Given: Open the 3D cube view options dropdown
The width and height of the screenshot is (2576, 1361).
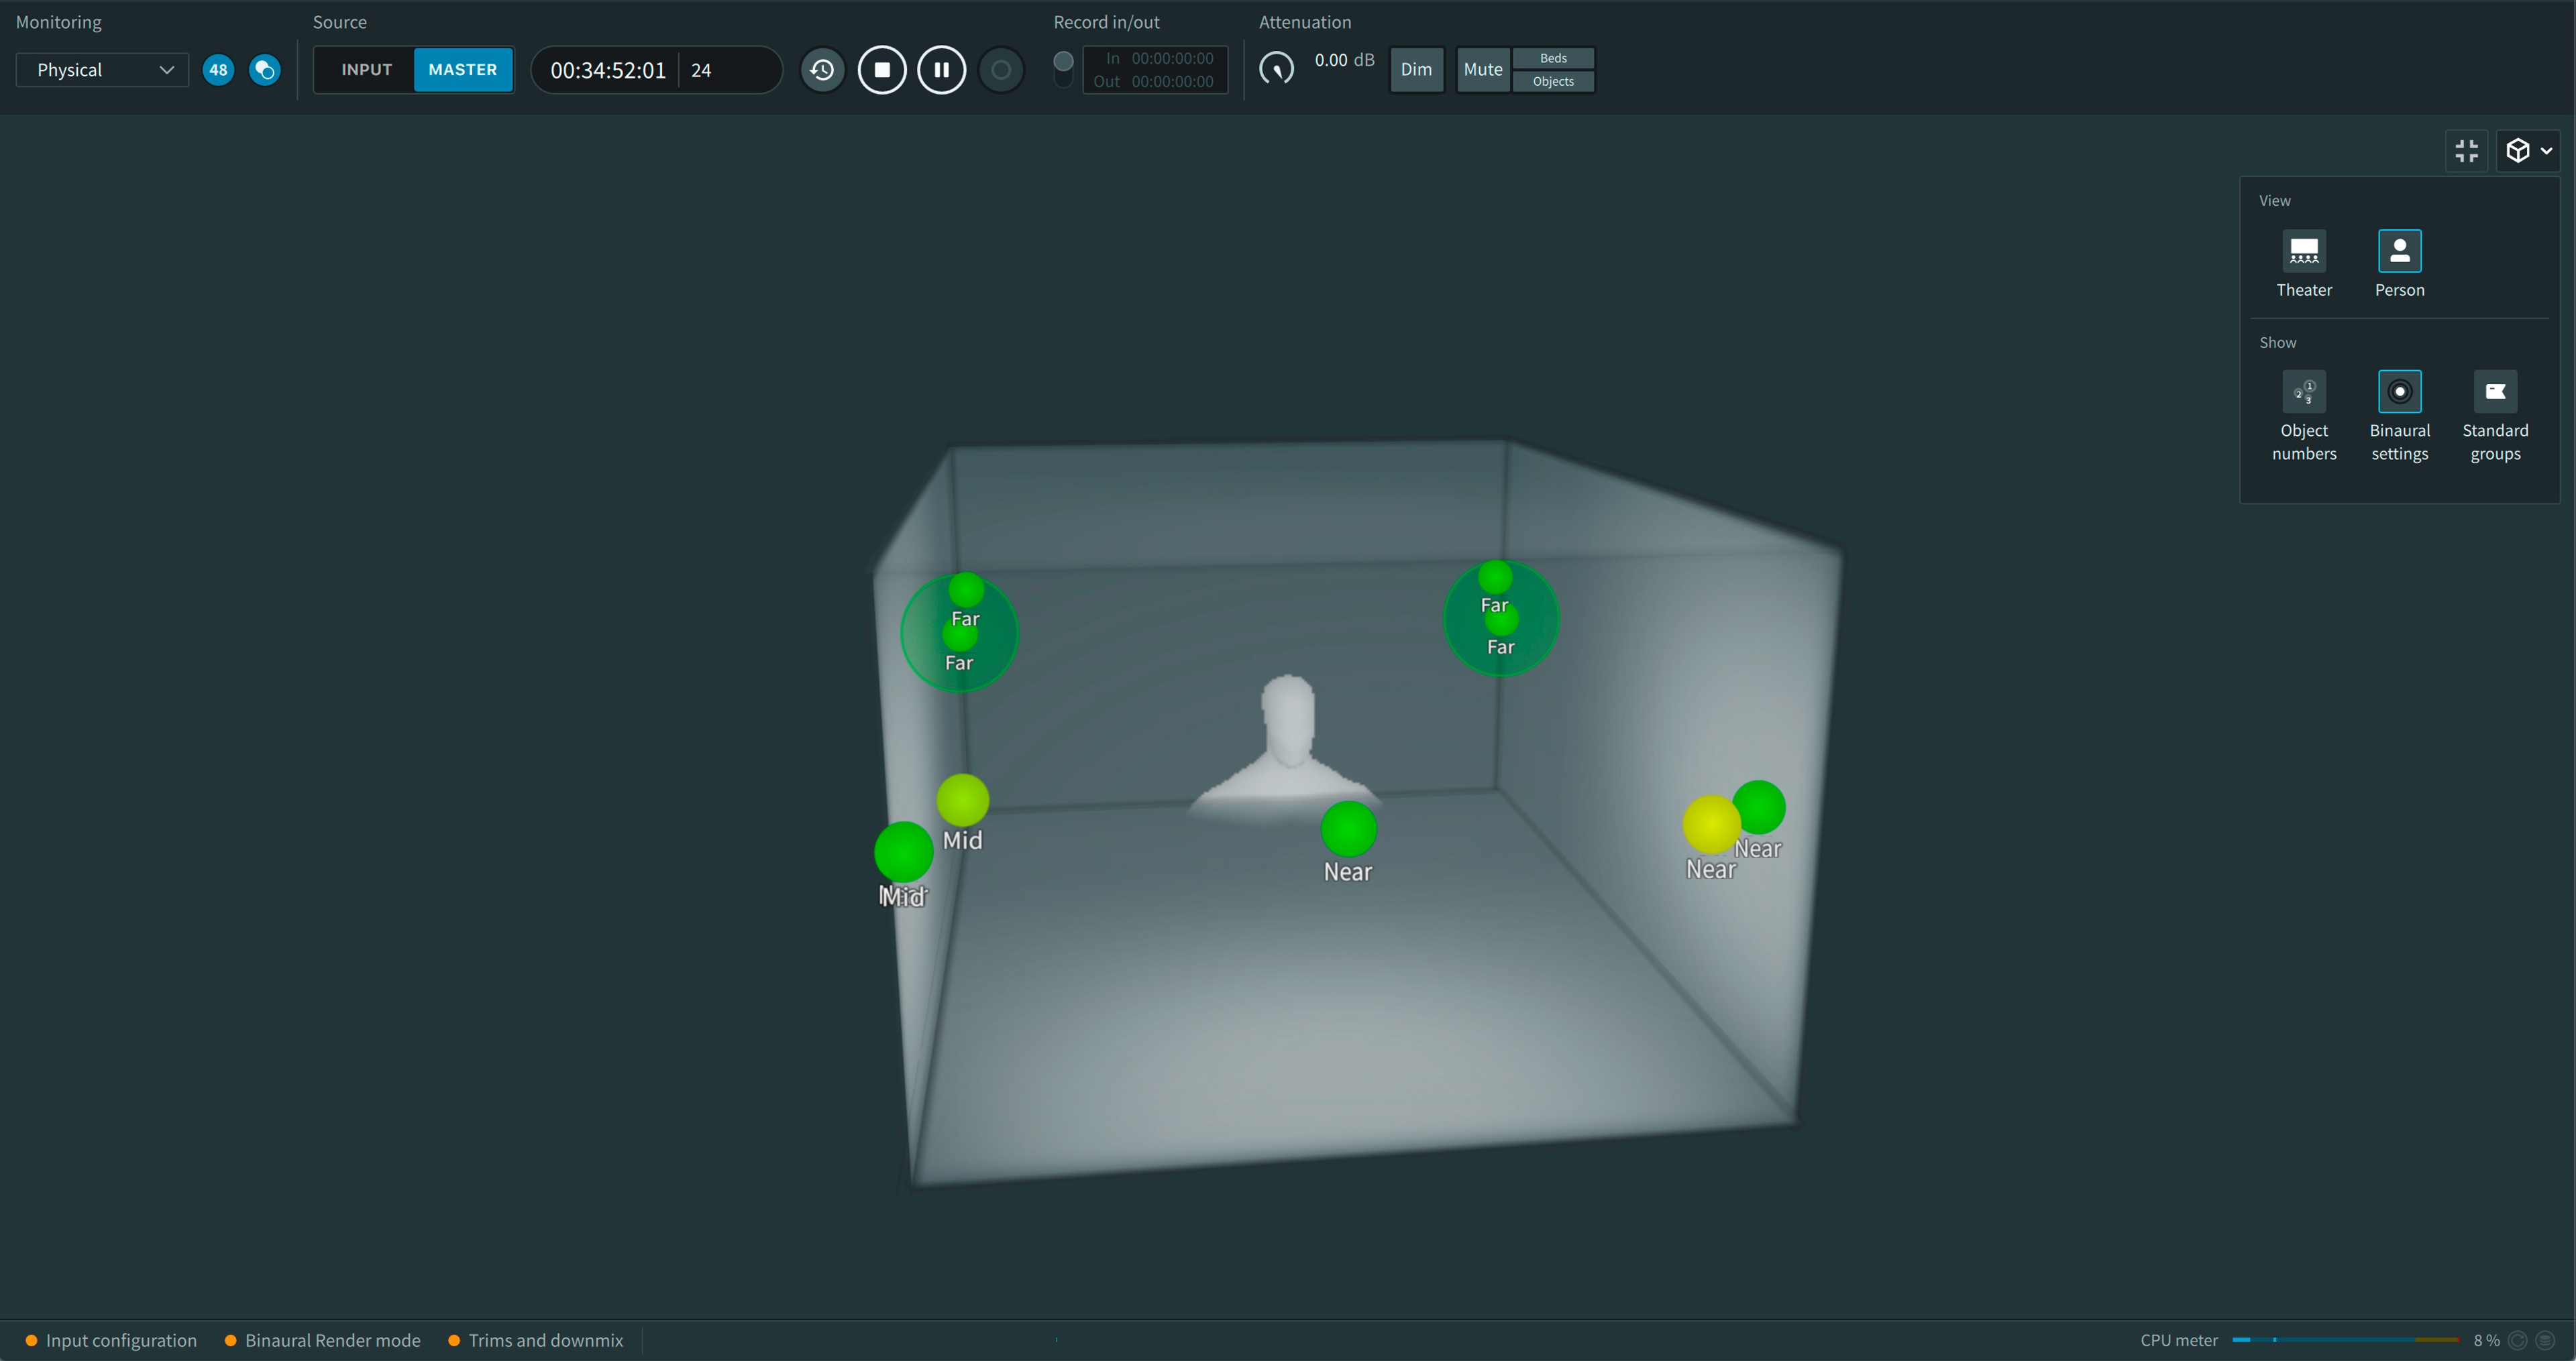Looking at the screenshot, I should [2528, 151].
